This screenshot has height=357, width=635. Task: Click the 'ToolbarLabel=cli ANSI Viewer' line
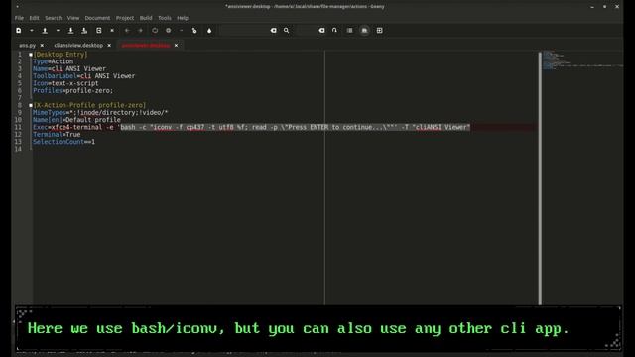pos(83,76)
